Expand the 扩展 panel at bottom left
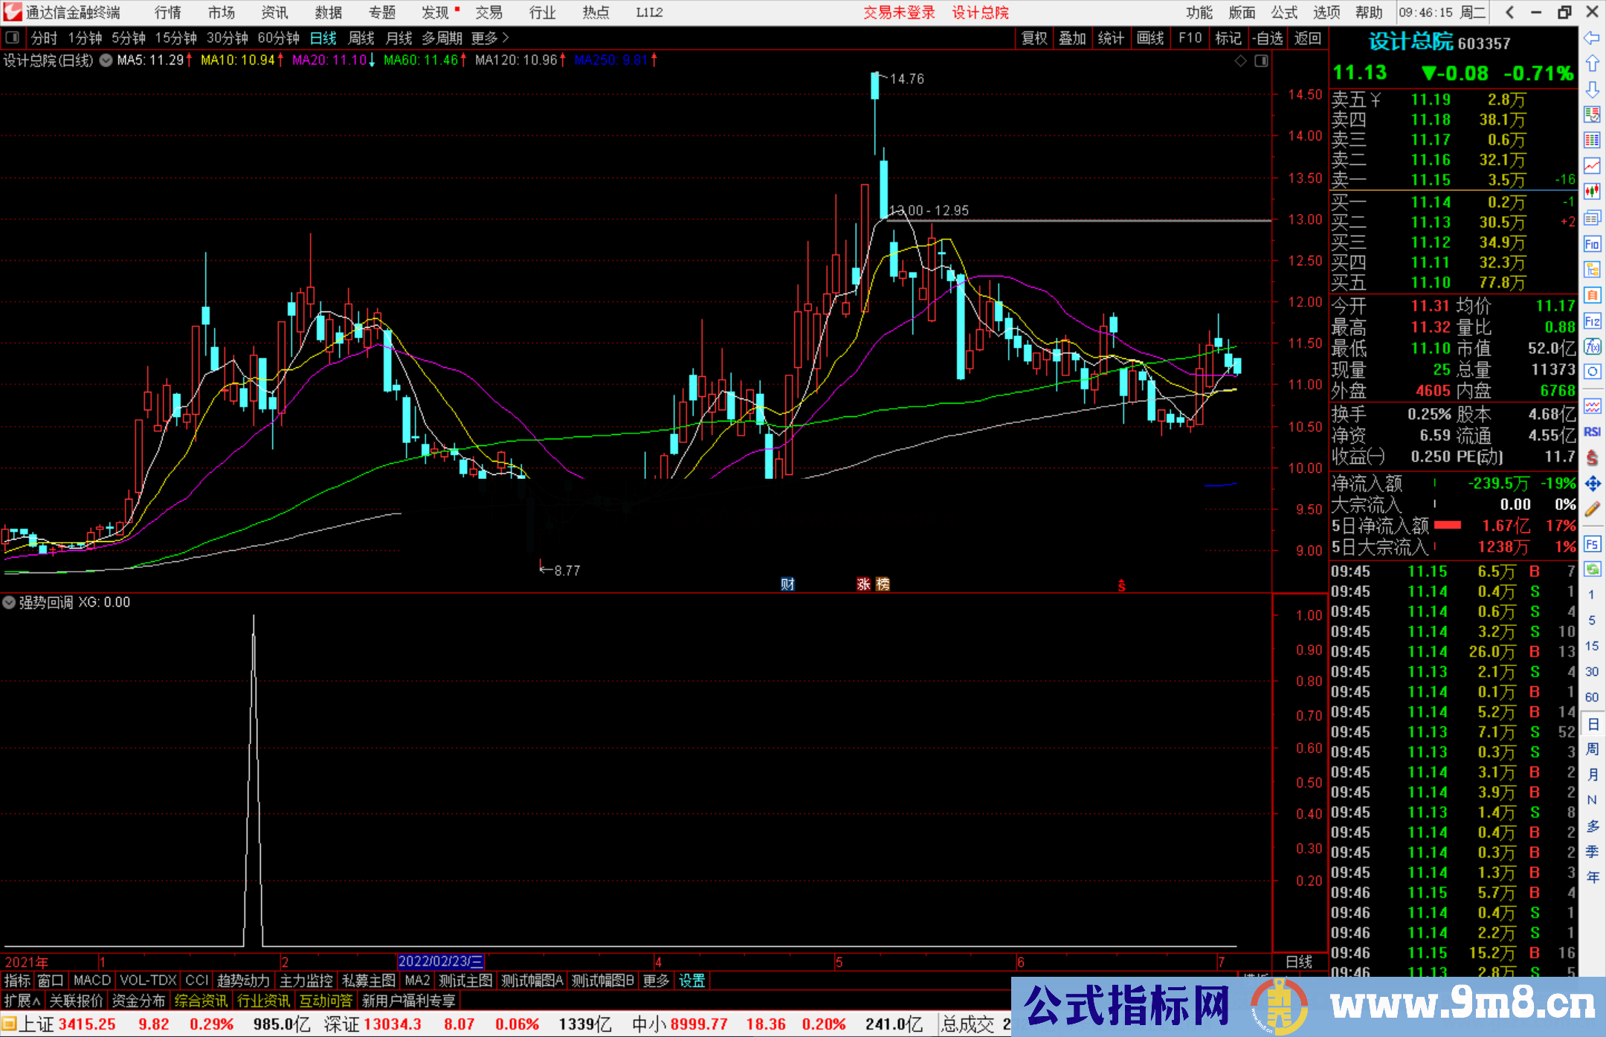 pyautogui.click(x=22, y=1001)
